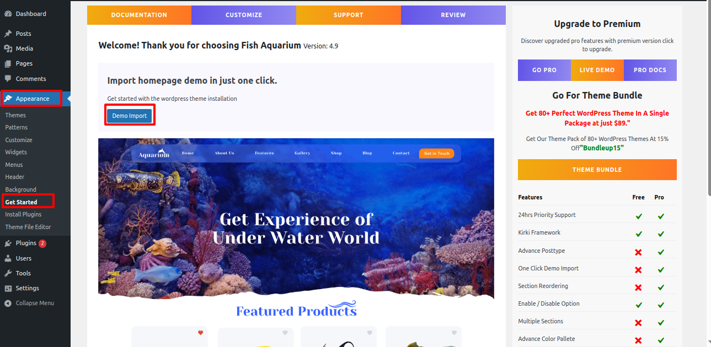The height and width of the screenshot is (347, 711).
Task: Click the Demo Import button
Action: 130,116
